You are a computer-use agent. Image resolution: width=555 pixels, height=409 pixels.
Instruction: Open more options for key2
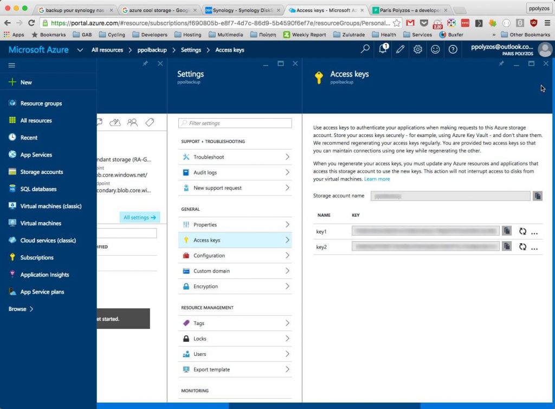coord(534,249)
